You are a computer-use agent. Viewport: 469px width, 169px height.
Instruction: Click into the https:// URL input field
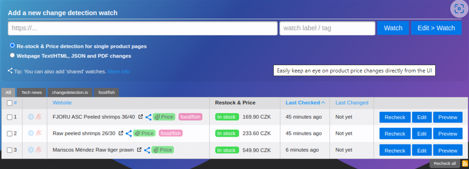143,28
